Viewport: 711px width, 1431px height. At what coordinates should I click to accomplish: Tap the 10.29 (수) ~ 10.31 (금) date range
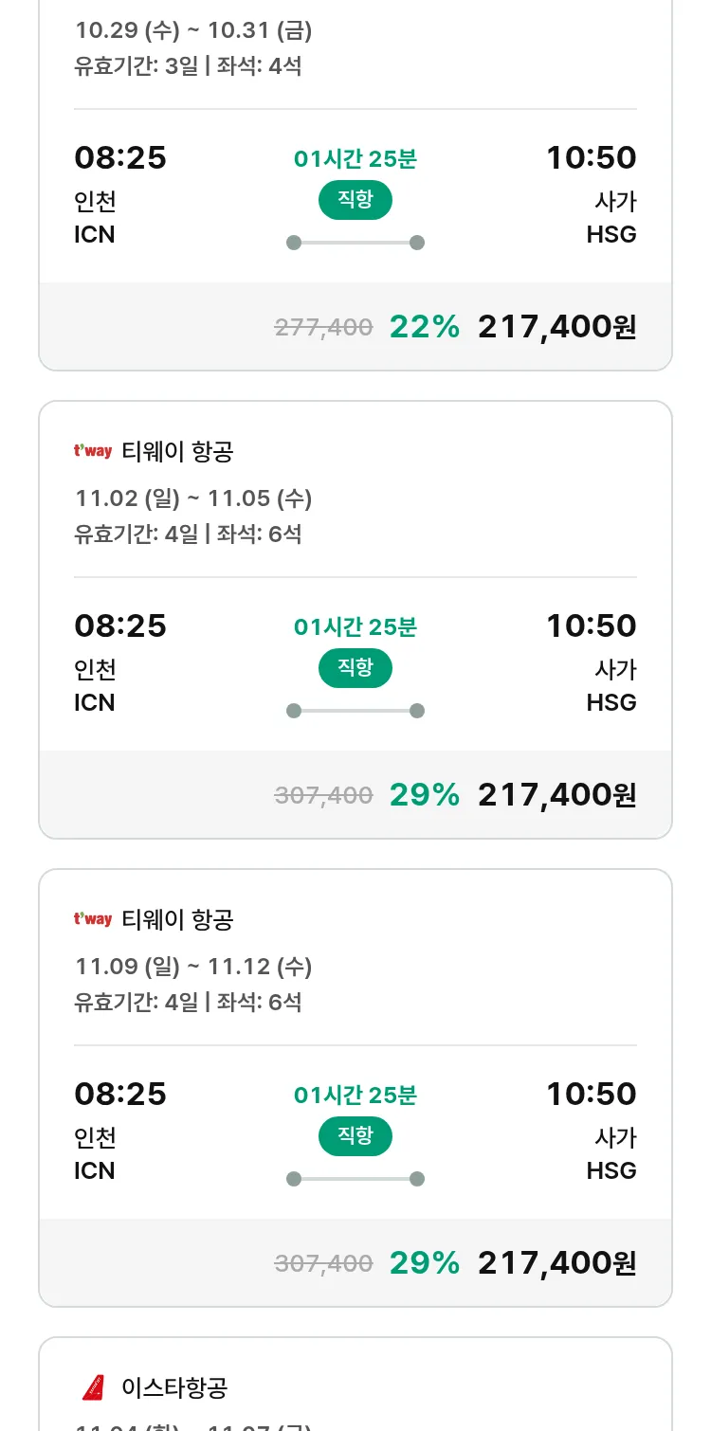click(x=193, y=30)
